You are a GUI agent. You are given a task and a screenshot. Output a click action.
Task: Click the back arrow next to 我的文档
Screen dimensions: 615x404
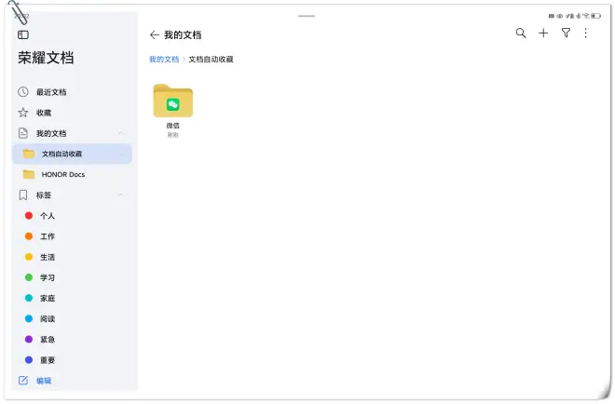tap(154, 34)
